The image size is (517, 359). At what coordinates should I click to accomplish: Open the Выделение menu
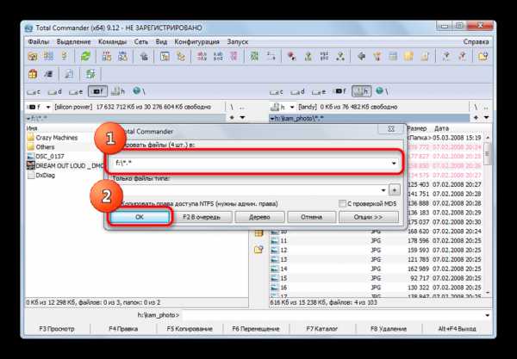click(73, 42)
